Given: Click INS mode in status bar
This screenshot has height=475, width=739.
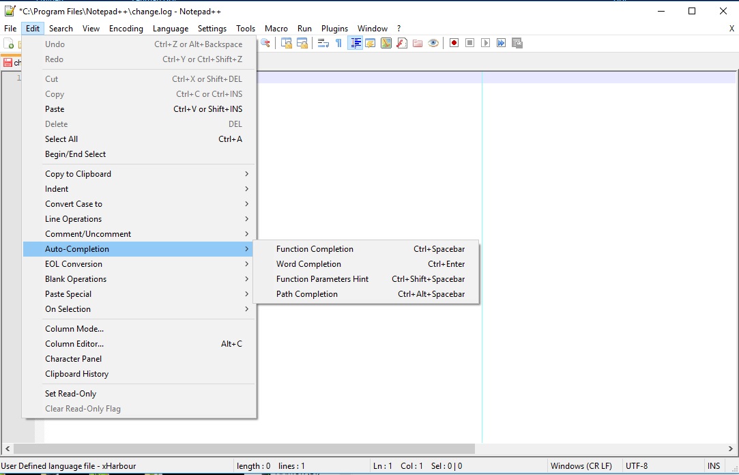Looking at the screenshot, I should (714, 466).
